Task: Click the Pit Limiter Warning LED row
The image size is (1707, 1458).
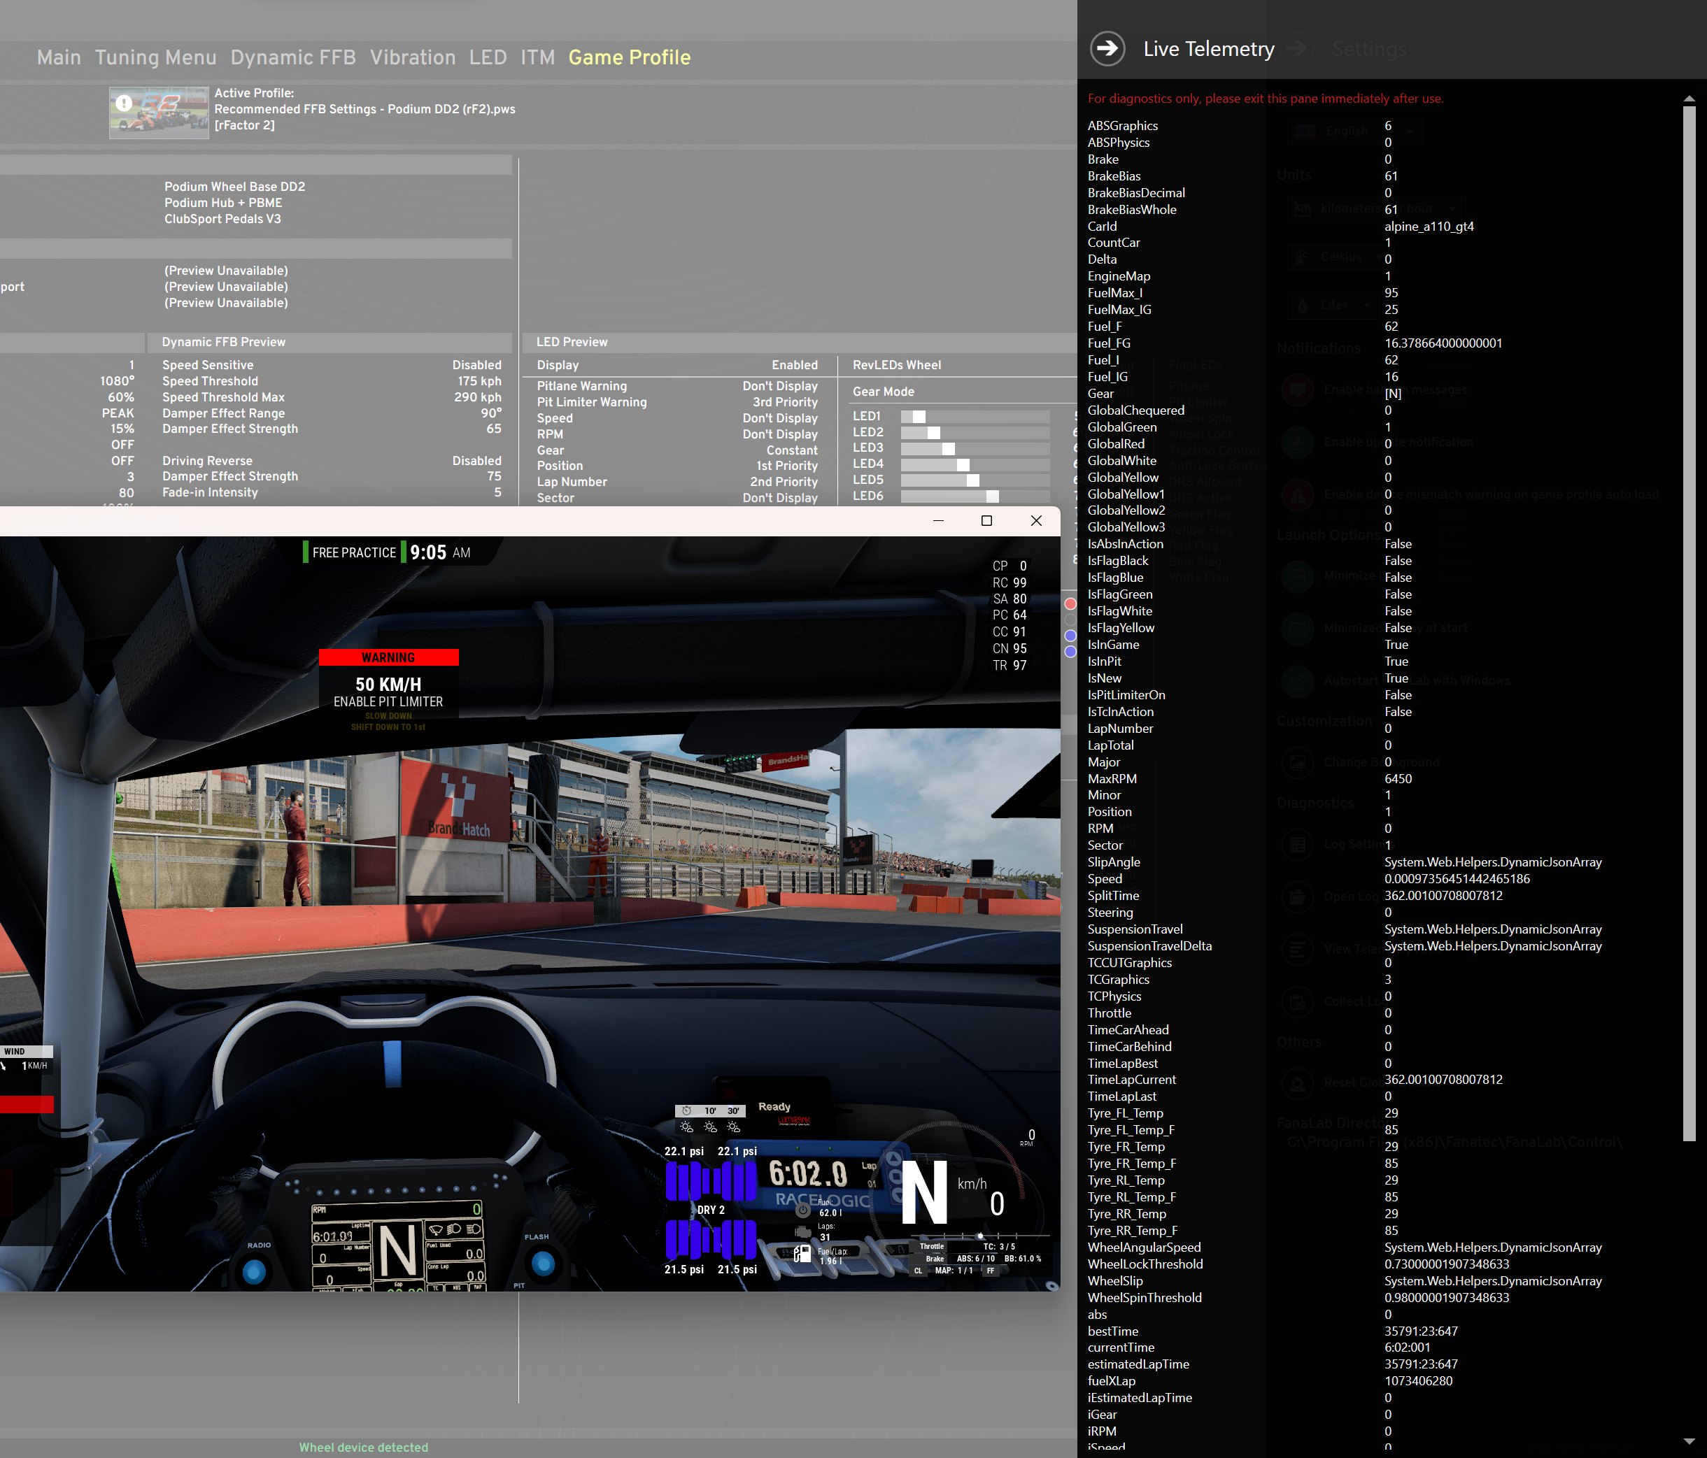Action: click(677, 403)
